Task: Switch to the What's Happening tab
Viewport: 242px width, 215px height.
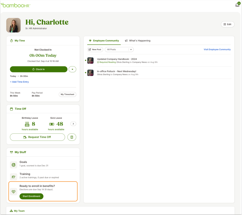Action: (138, 40)
